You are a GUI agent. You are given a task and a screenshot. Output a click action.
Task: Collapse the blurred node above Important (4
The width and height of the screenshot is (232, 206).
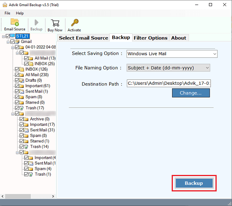click(x=17, y=153)
